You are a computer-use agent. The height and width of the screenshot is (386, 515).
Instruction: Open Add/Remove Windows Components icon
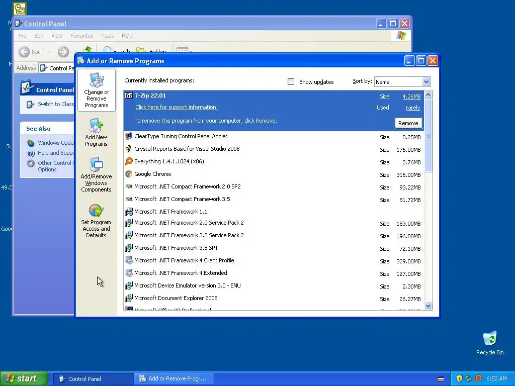[96, 164]
